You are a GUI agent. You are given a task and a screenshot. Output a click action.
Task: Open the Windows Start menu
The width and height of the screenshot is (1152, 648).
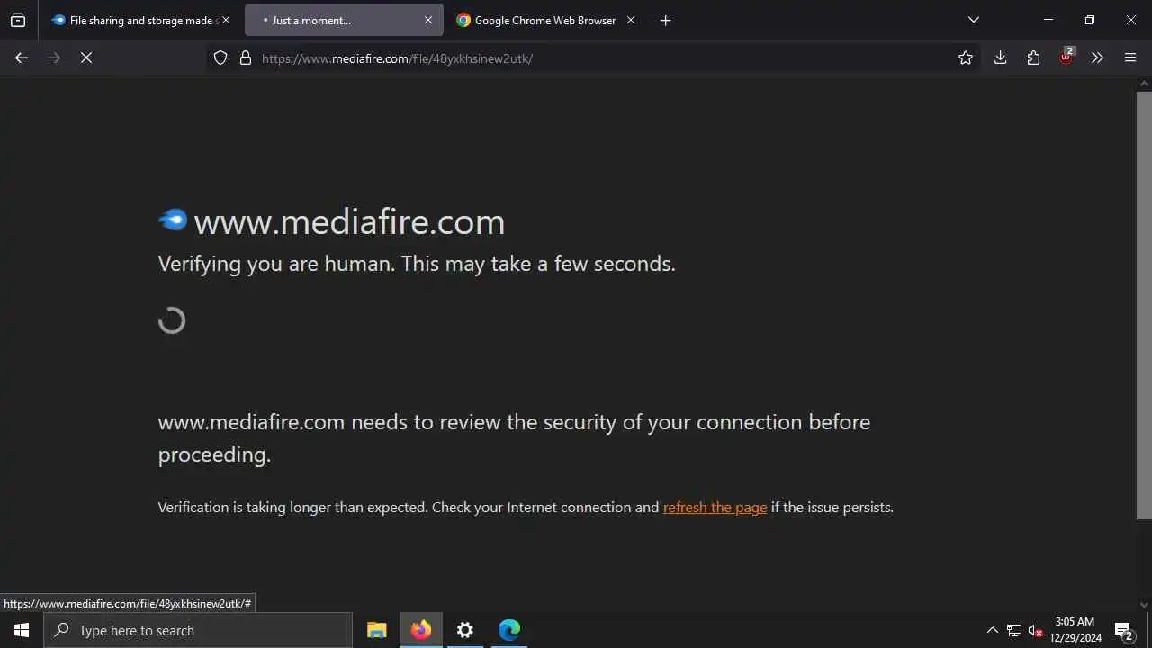pyautogui.click(x=22, y=630)
